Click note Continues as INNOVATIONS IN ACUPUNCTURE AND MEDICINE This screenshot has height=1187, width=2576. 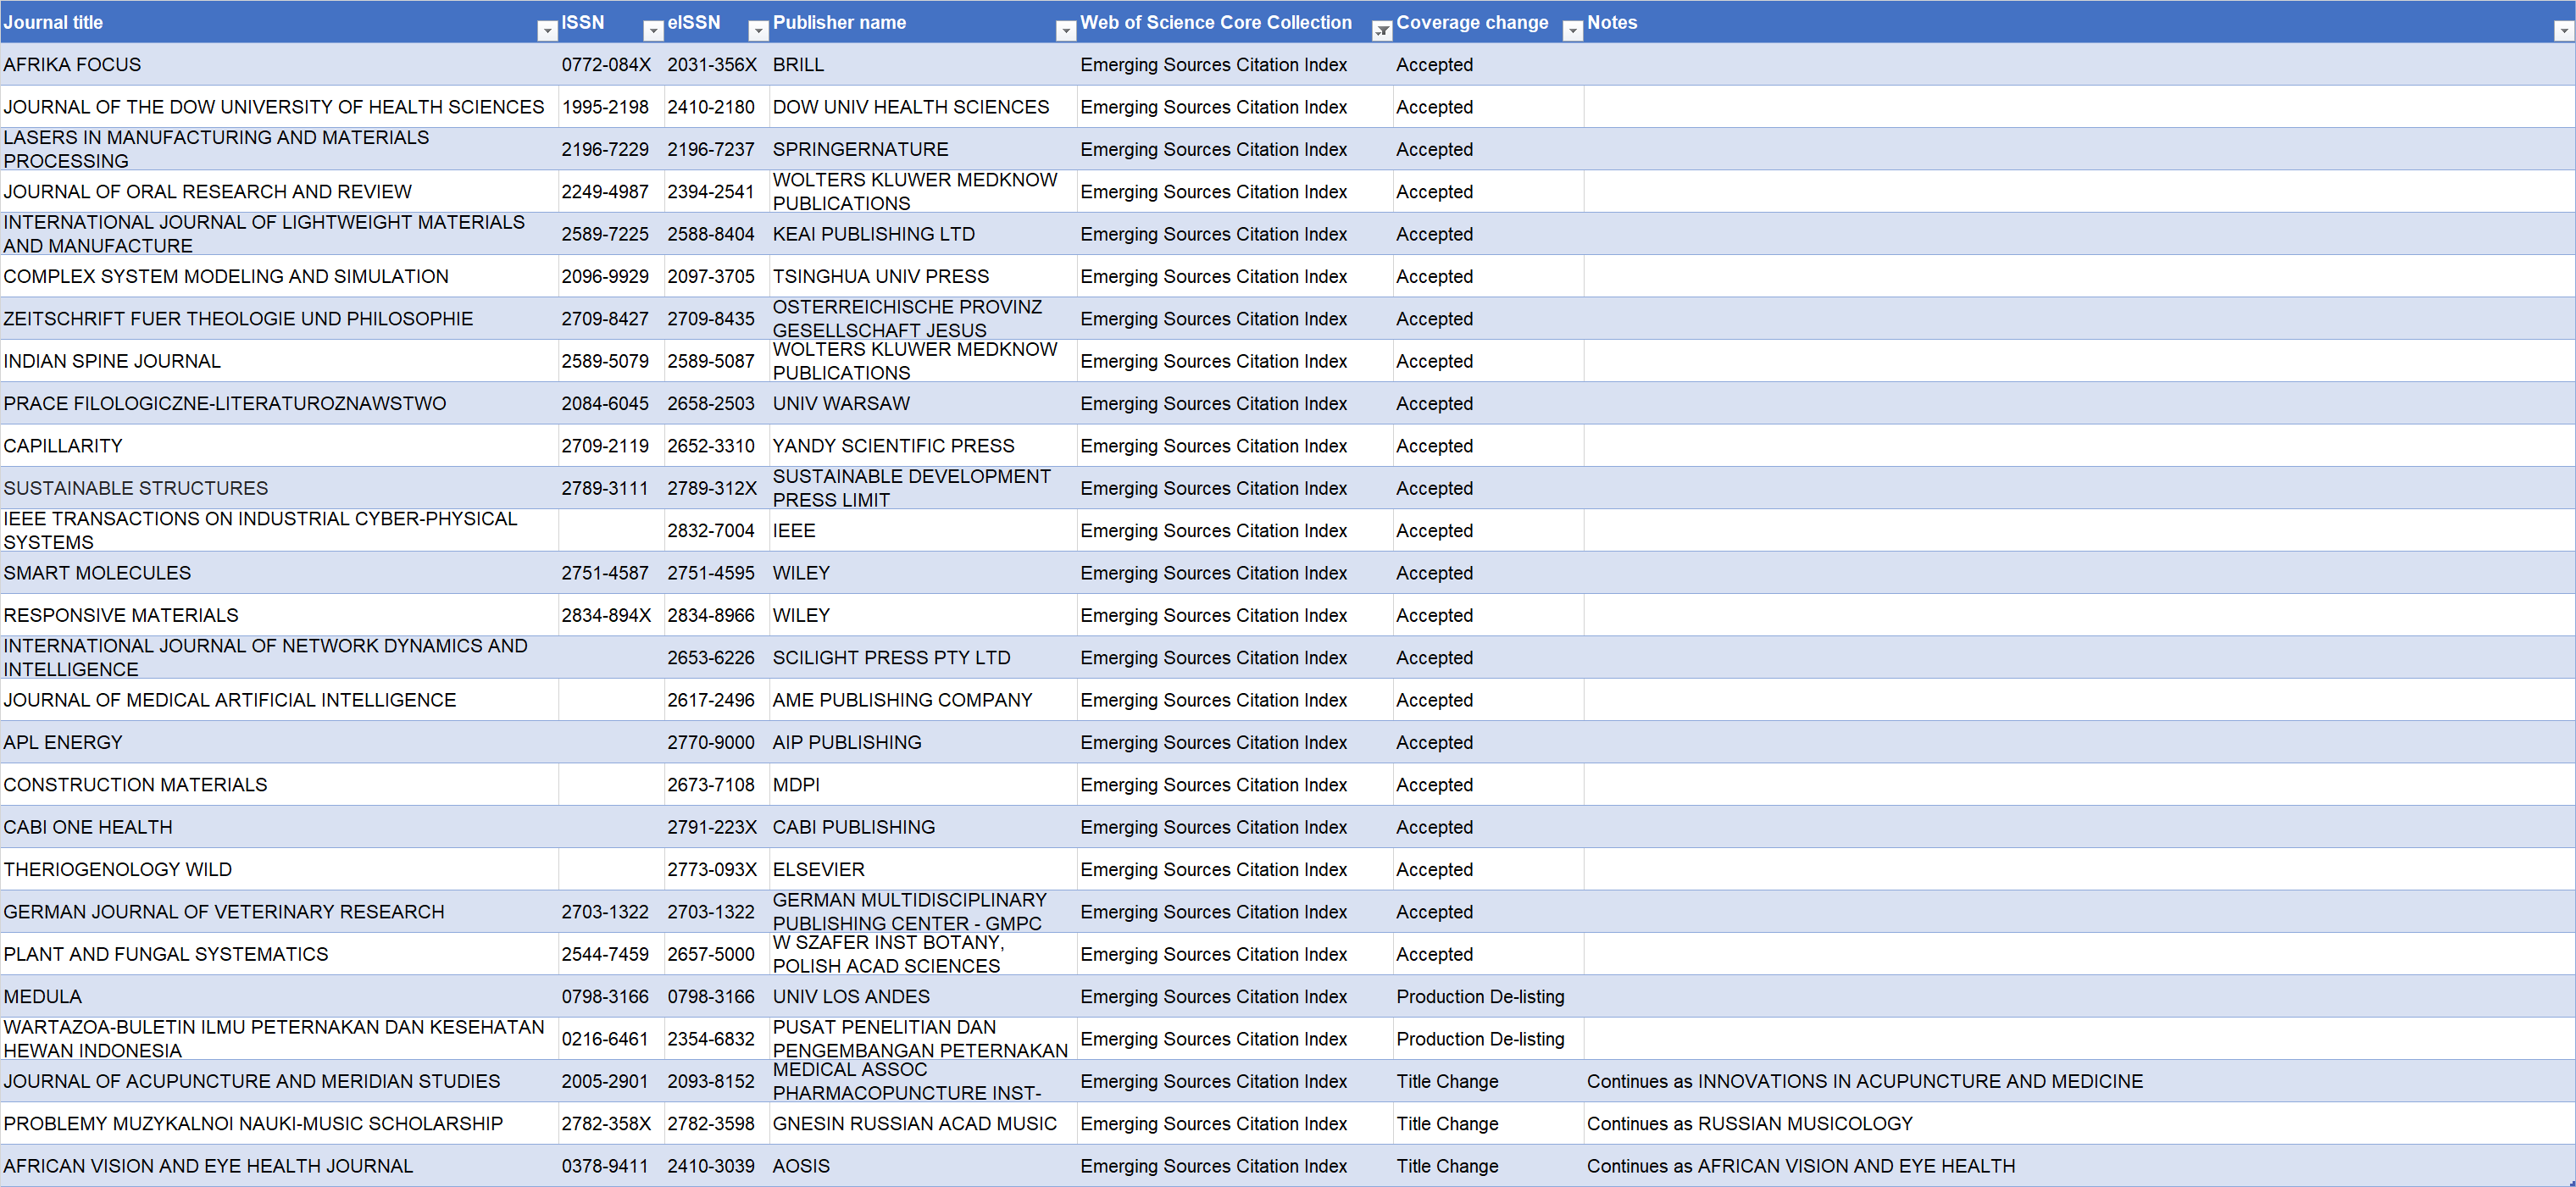[x=2080, y=1081]
